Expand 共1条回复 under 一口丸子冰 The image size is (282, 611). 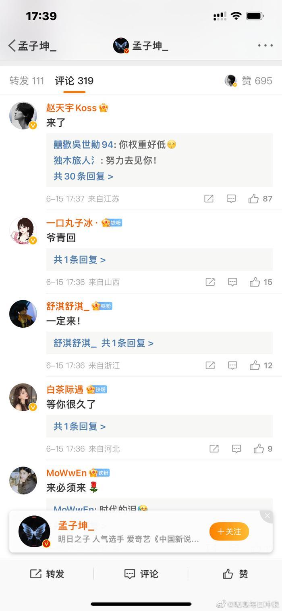pyautogui.click(x=80, y=260)
